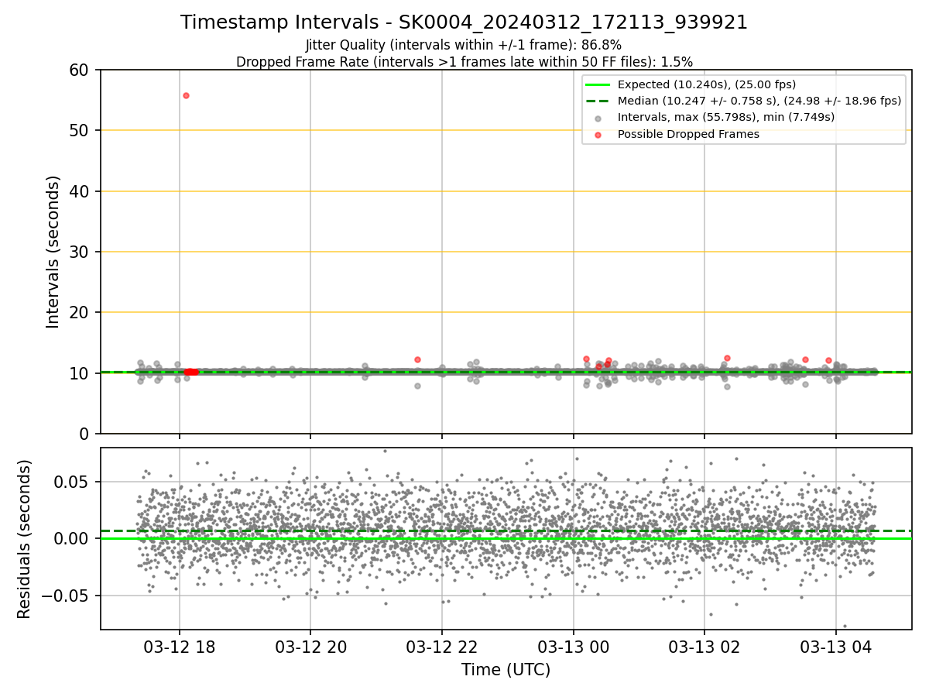Viewport: 929px width, 697px height.
Task: Click the red outlier point near 55 seconds
Action: (x=186, y=95)
